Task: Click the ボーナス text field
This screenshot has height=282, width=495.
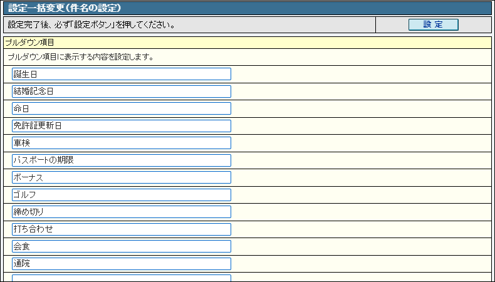Action: 122,177
